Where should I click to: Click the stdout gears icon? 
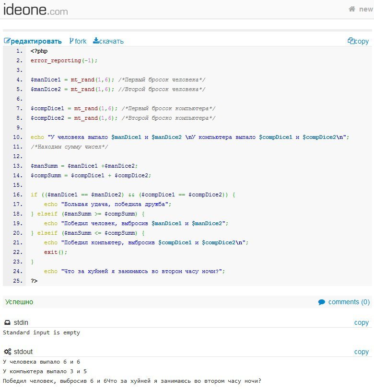coord(7,352)
